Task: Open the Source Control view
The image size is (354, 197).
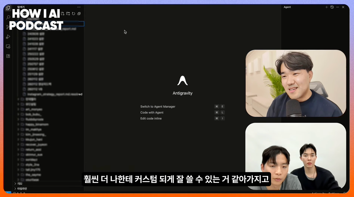Action: tap(8, 27)
